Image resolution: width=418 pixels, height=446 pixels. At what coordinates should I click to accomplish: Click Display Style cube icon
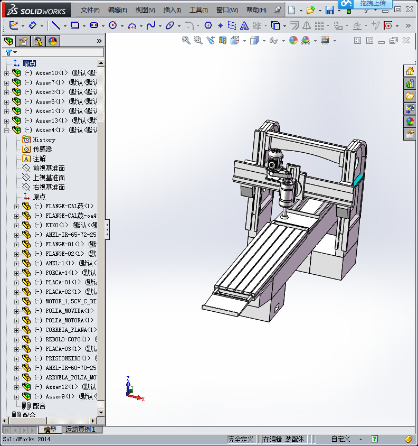[x=254, y=40]
